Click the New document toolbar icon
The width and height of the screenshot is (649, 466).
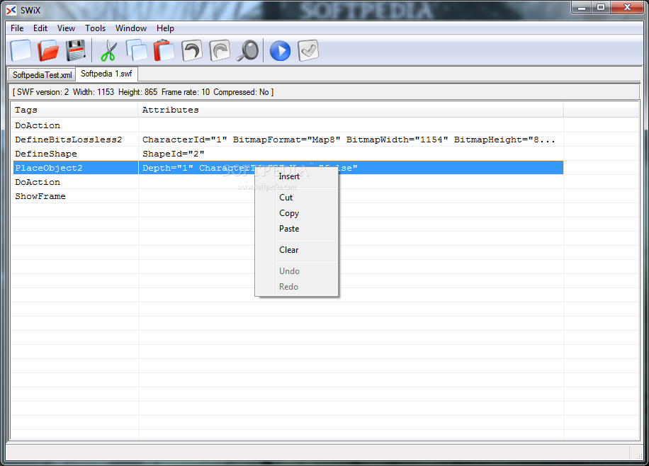(x=21, y=51)
